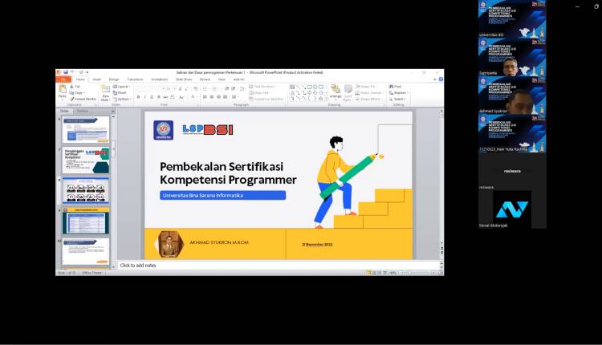Click the Supriyanta video participant tile
602x345 pixels.
point(512,57)
